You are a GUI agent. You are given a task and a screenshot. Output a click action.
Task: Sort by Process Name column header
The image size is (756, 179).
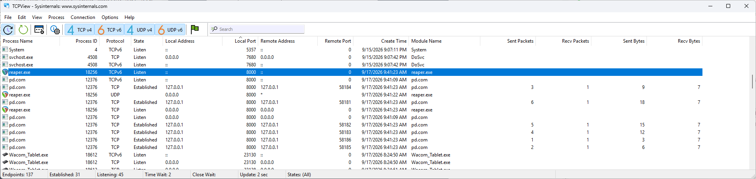tap(30, 41)
